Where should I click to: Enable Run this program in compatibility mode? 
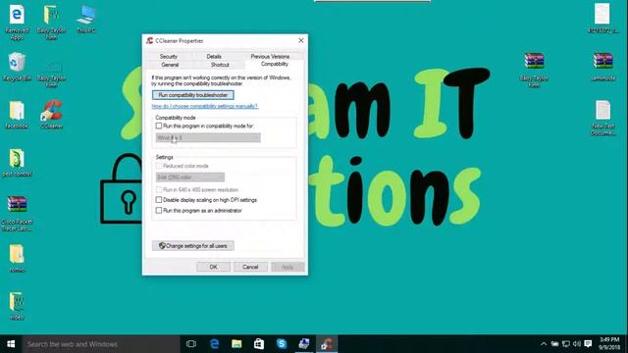[159, 126]
